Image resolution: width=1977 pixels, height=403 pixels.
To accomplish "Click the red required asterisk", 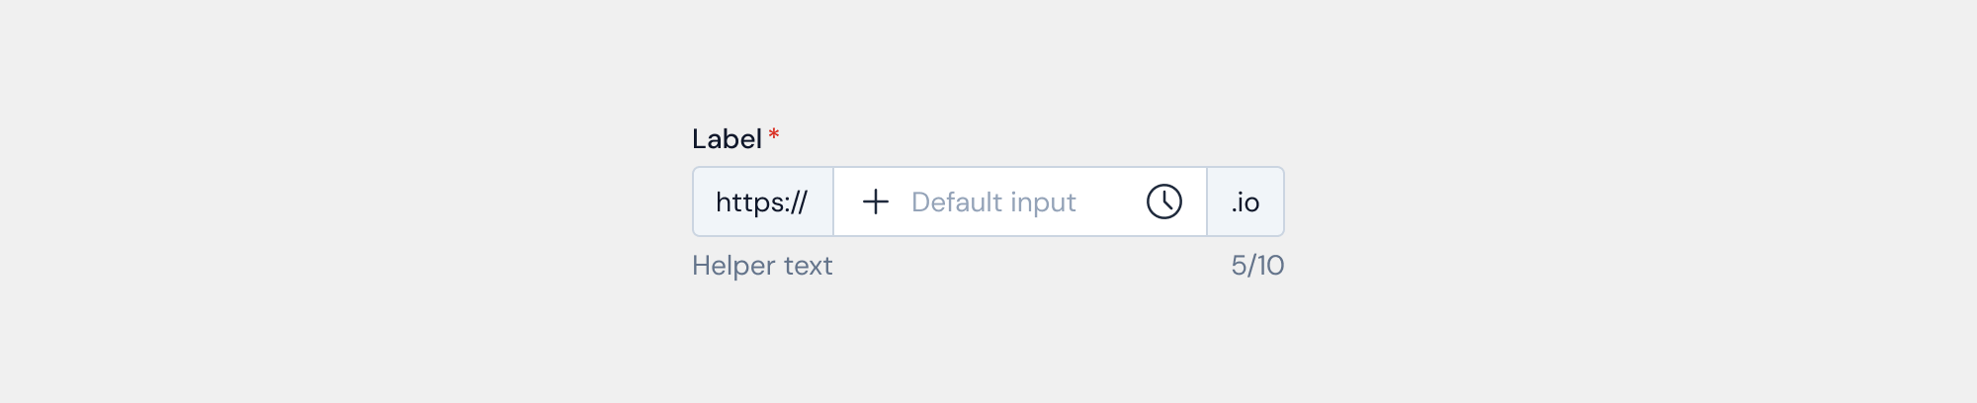I will pos(774,134).
